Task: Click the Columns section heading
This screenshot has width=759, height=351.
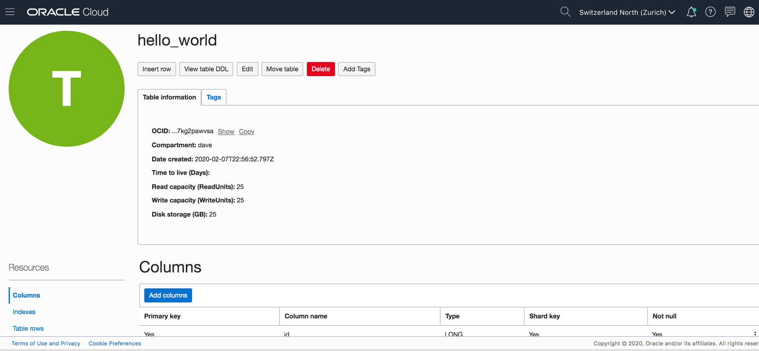Action: tap(170, 267)
